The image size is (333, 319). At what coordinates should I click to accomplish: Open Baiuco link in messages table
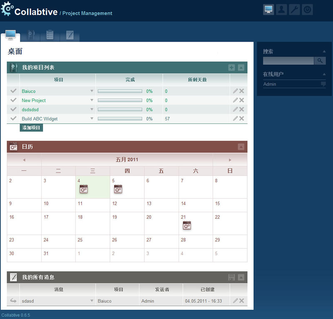point(104,301)
